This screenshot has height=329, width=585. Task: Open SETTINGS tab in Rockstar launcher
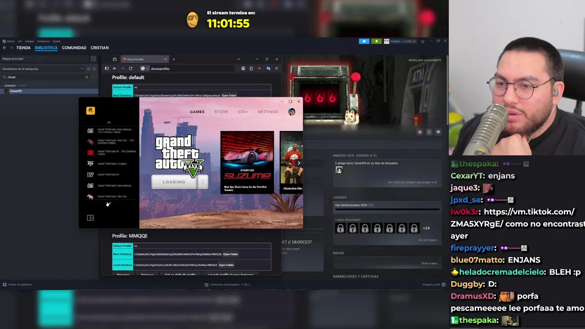pyautogui.click(x=268, y=112)
